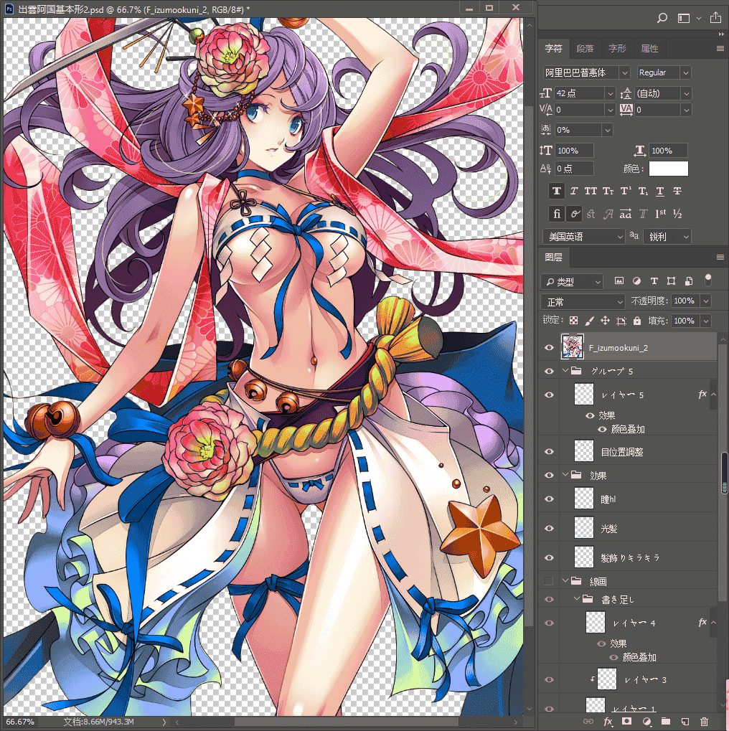Collapse the 書き足し group

(577, 598)
